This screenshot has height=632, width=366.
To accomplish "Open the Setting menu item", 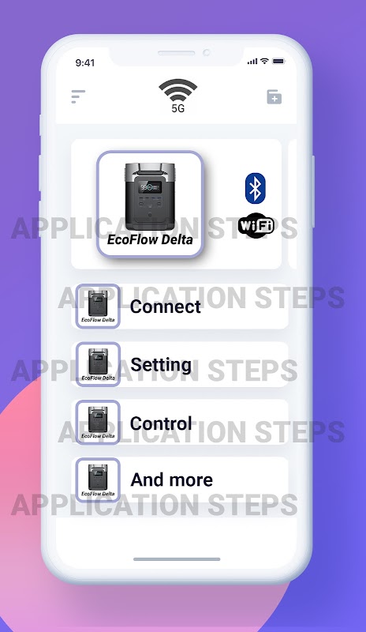I will click(180, 364).
